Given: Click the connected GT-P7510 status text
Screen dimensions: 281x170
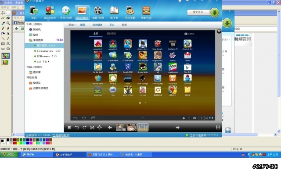Looking at the screenshot, I should [x=204, y=135].
